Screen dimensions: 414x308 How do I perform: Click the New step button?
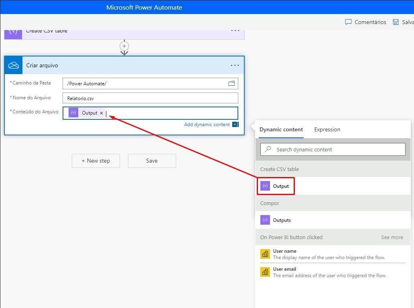[96, 161]
